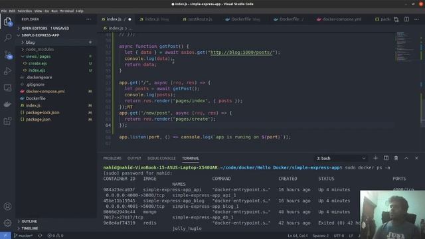Click remote window indicator in status bar
The height and width of the screenshot is (239, 425).
[x=5, y=236]
